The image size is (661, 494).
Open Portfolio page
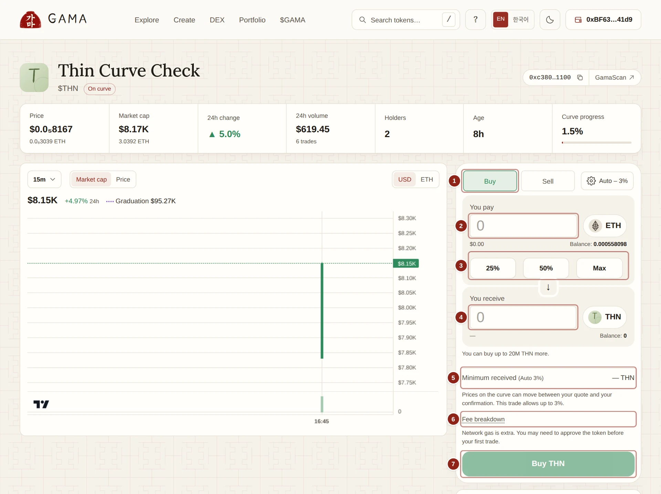pos(252,20)
